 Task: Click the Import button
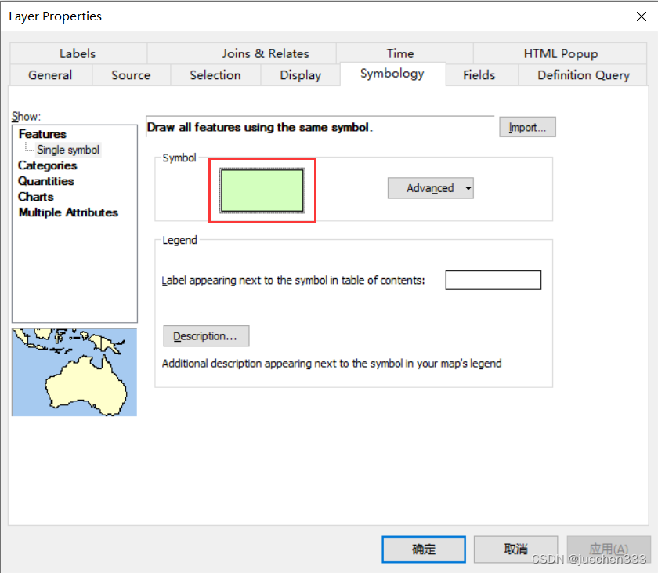click(527, 127)
